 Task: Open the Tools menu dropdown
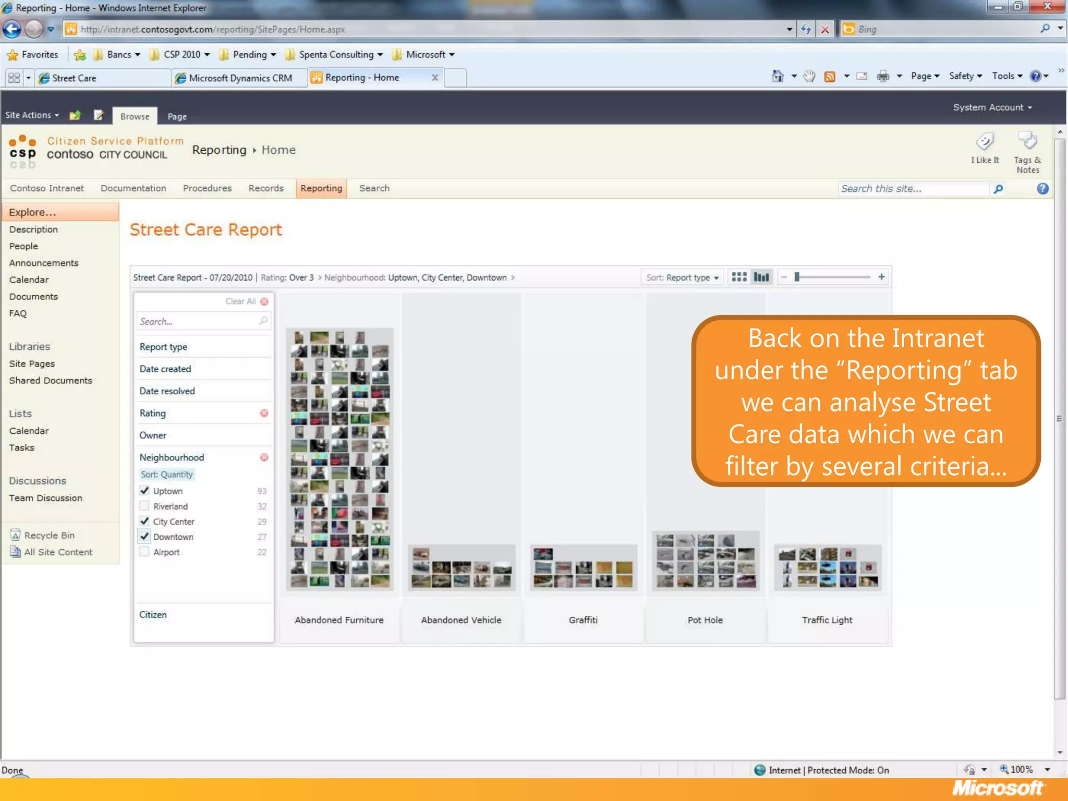click(1007, 76)
